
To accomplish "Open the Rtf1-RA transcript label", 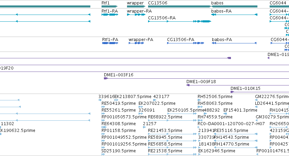I will (110, 11).
